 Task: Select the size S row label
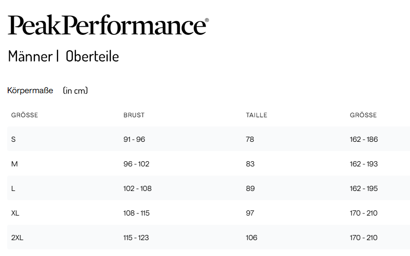pyautogui.click(x=13, y=139)
